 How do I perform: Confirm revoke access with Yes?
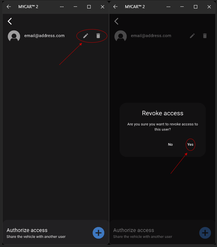point(190,144)
